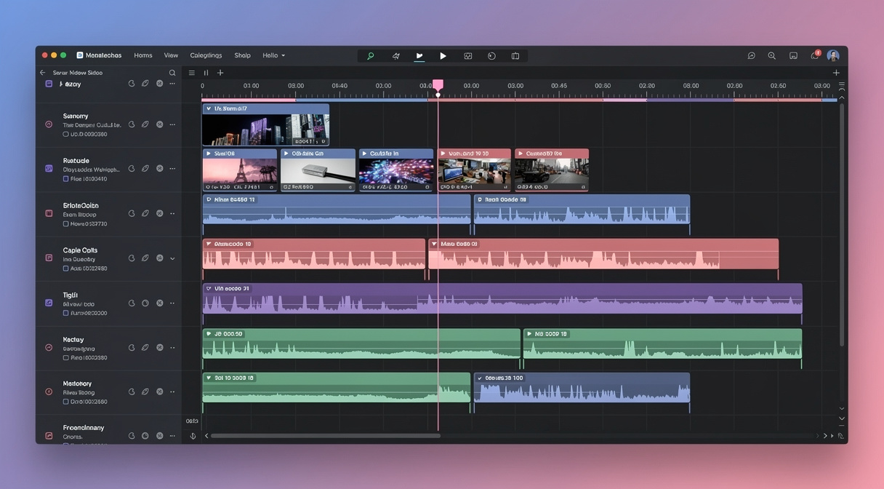
Task: Mute the Sanorry track with the X circle
Action: tap(160, 124)
